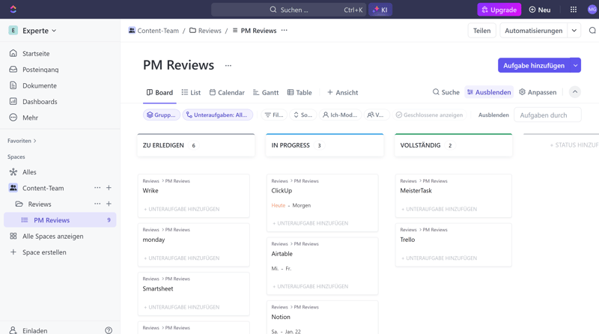Image resolution: width=599 pixels, height=334 pixels.
Task: Open the KI assistant button
Action: 380,10
